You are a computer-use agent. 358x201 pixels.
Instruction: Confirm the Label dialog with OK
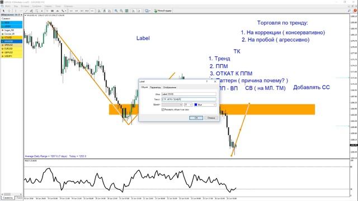(196, 118)
